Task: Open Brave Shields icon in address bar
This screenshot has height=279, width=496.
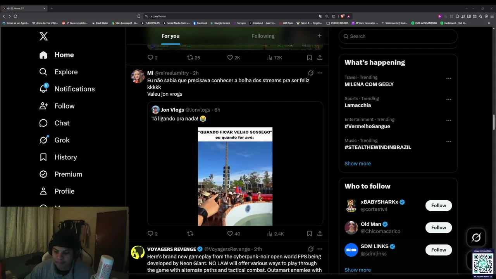Action: (343, 16)
